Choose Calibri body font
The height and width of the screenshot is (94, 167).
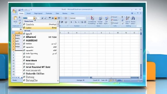(40, 28)
